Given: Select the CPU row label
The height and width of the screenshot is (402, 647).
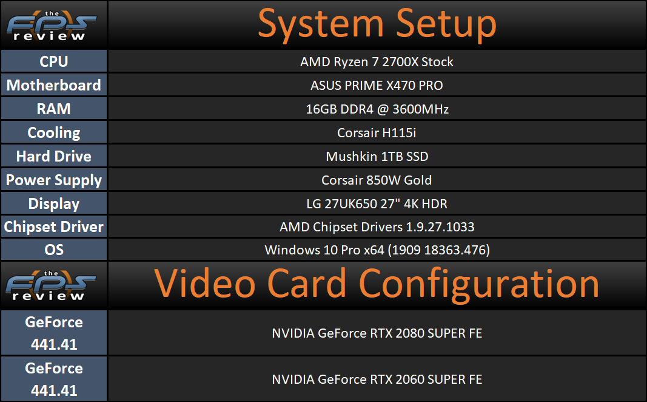Looking at the screenshot, I should point(53,61).
